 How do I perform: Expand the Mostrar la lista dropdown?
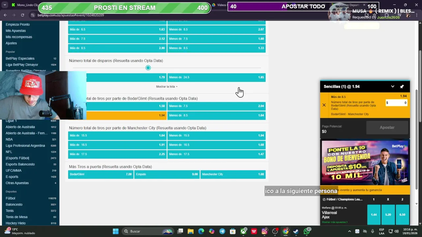tap(167, 87)
